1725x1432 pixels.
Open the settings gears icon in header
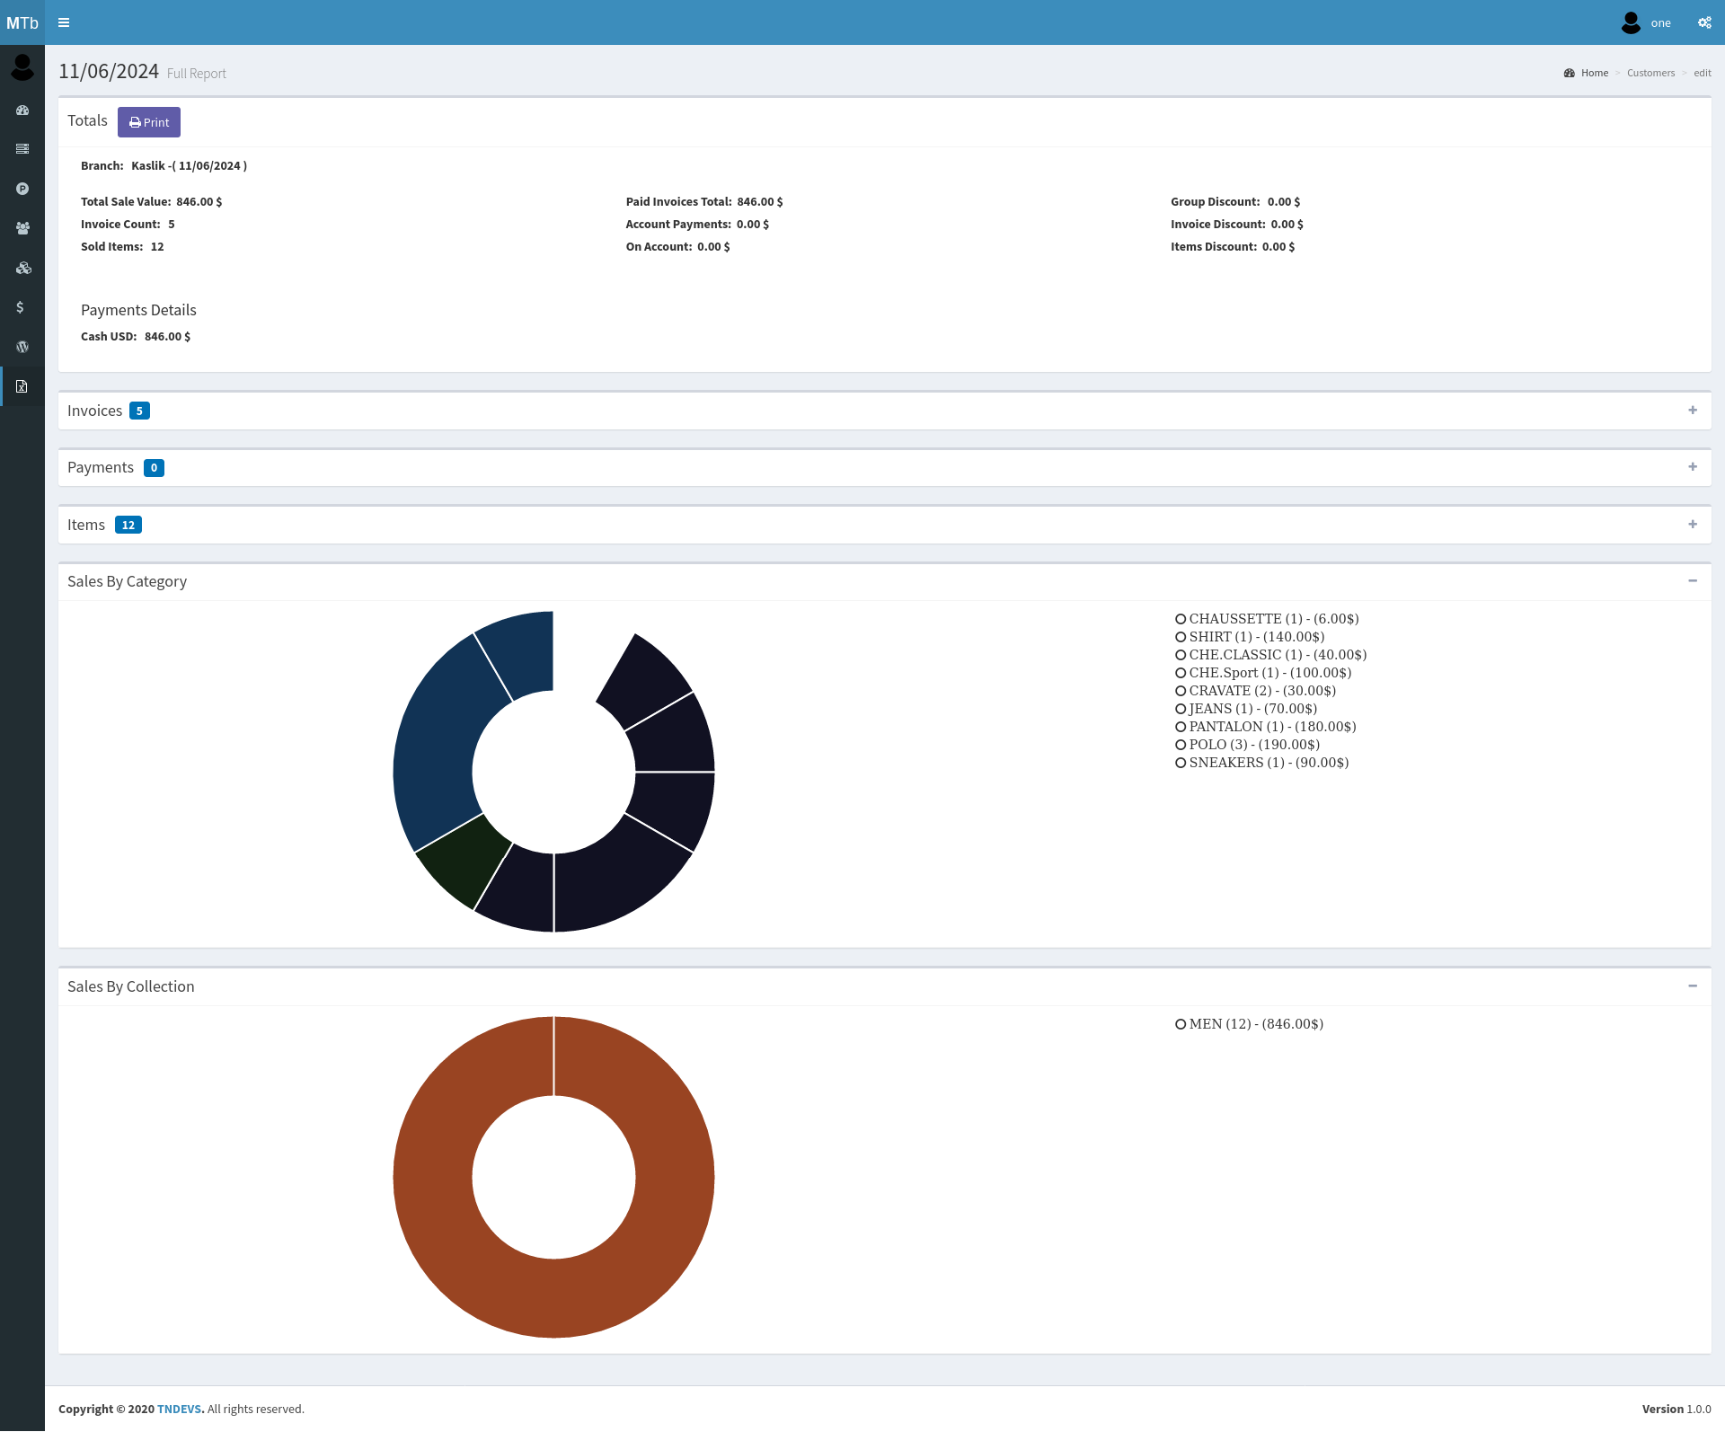(x=1704, y=22)
